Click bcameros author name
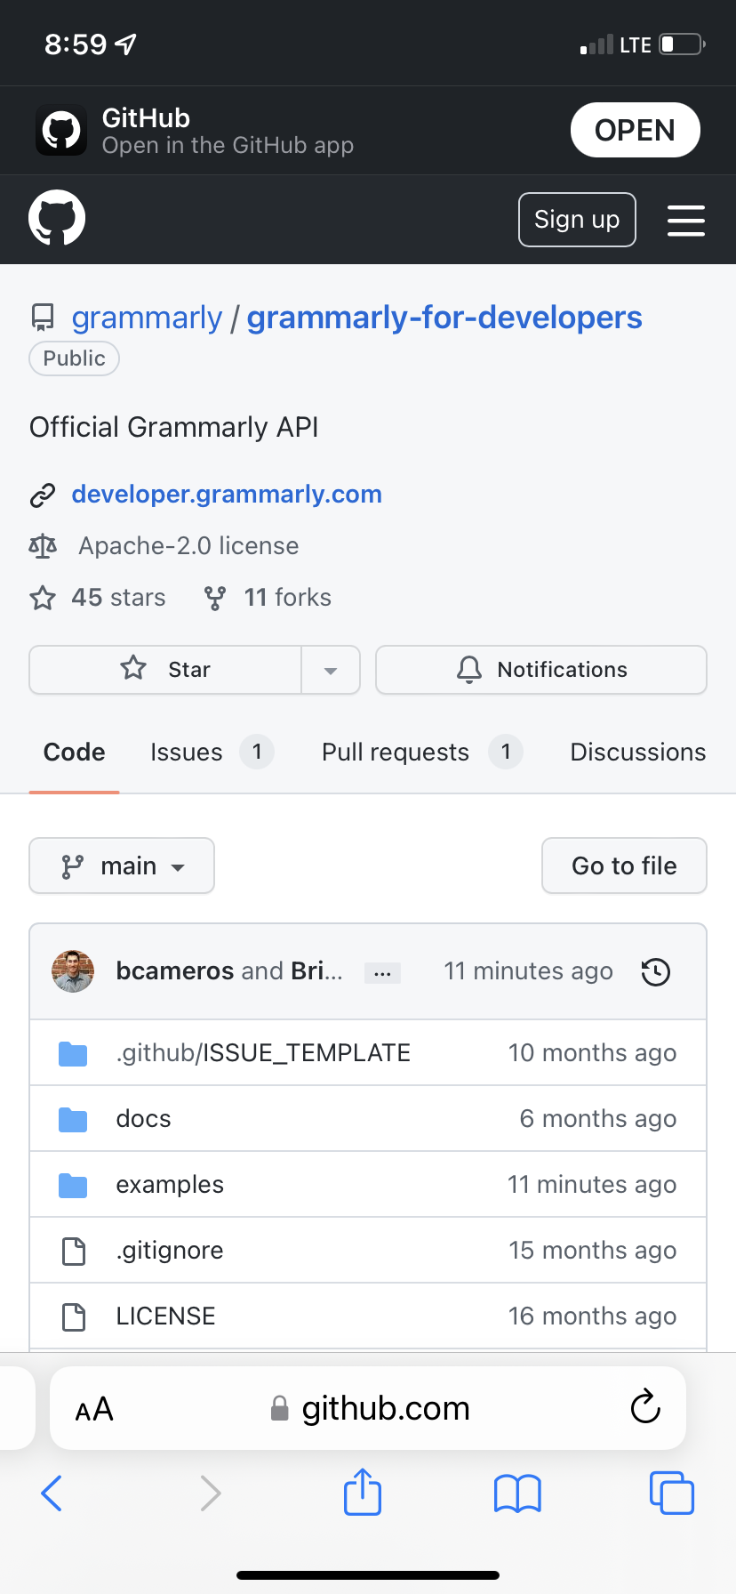This screenshot has height=1594, width=736. coord(175,971)
